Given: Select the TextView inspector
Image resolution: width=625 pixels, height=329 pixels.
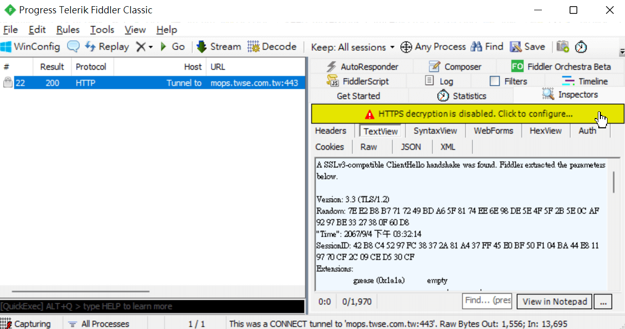Looking at the screenshot, I should pos(380,131).
